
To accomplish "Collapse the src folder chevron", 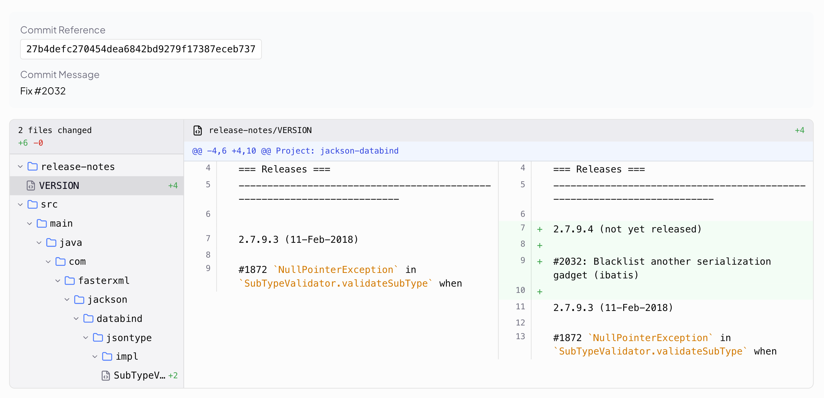I will tap(20, 204).
